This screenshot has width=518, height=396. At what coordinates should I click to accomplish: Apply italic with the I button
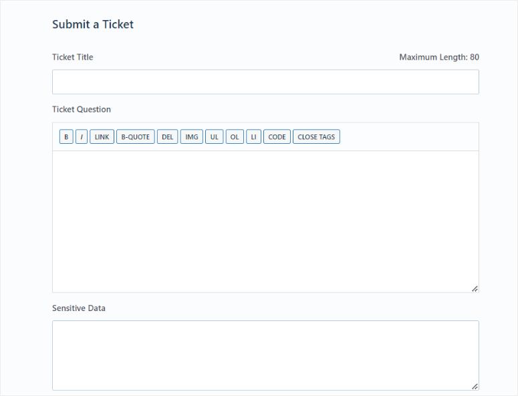coord(82,137)
